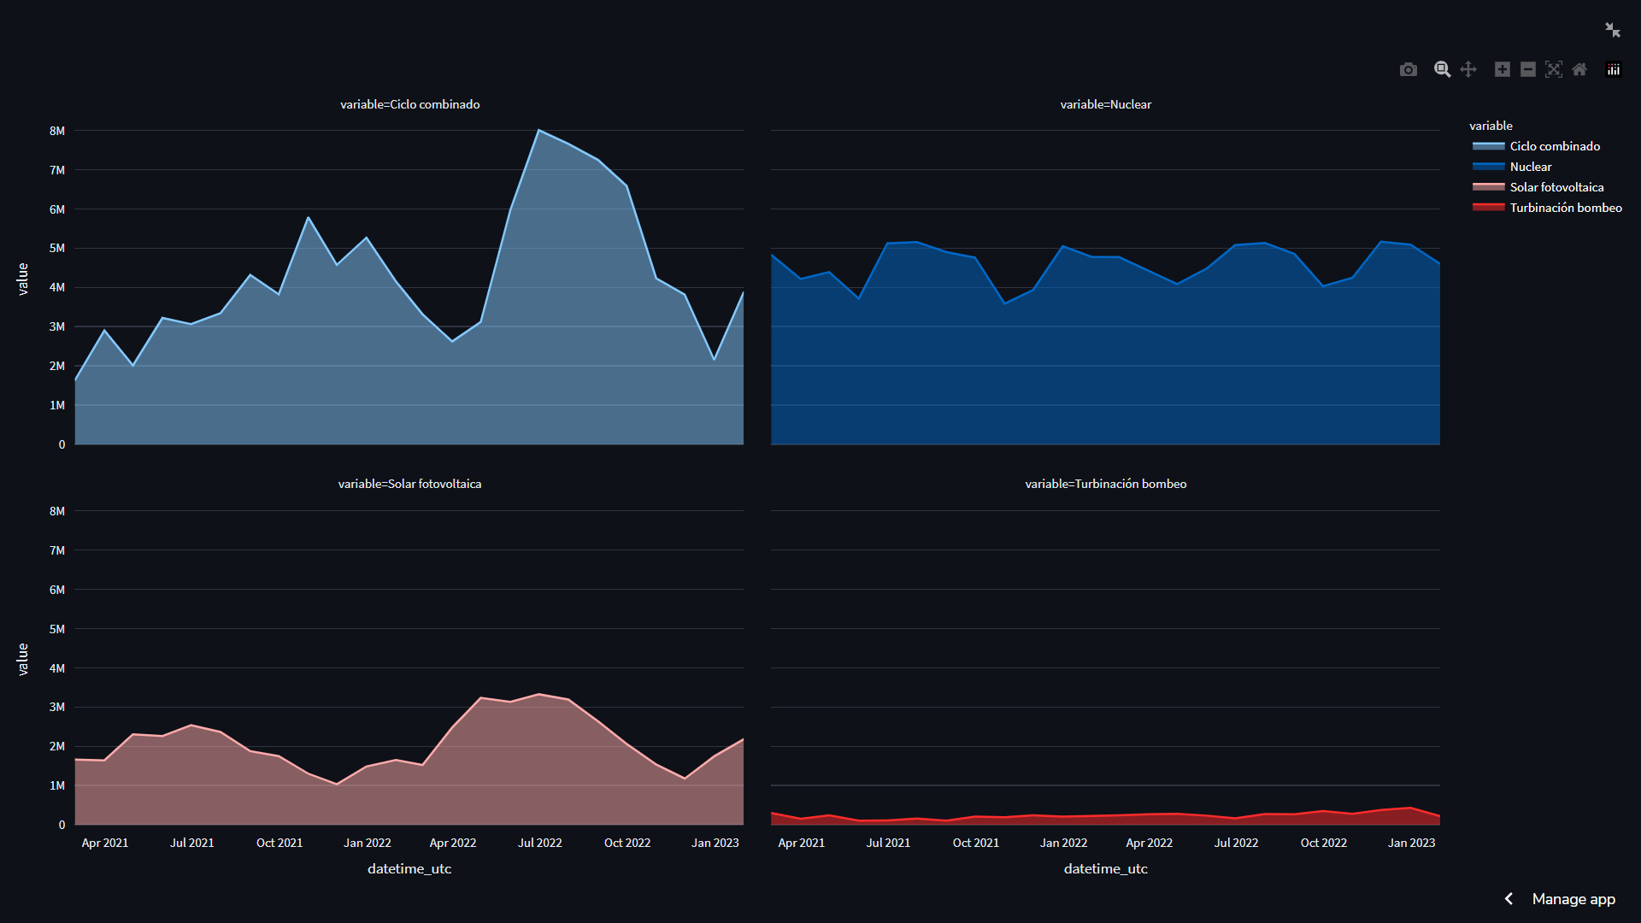This screenshot has height=923, width=1641.
Task: Toggle Nuclear trace in legend
Action: point(1530,167)
